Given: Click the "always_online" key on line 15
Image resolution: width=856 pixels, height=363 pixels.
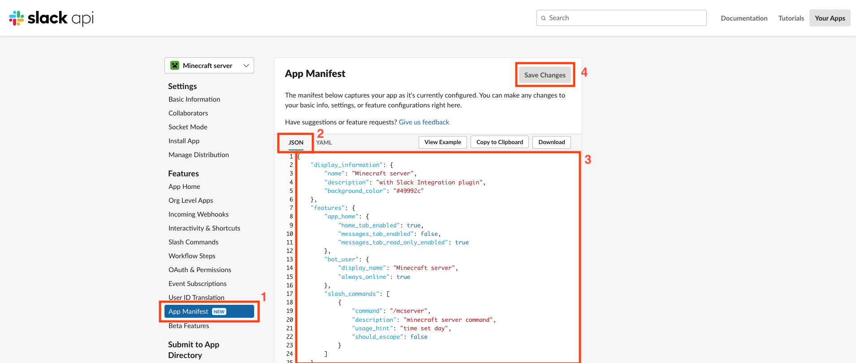Looking at the screenshot, I should tap(364, 277).
